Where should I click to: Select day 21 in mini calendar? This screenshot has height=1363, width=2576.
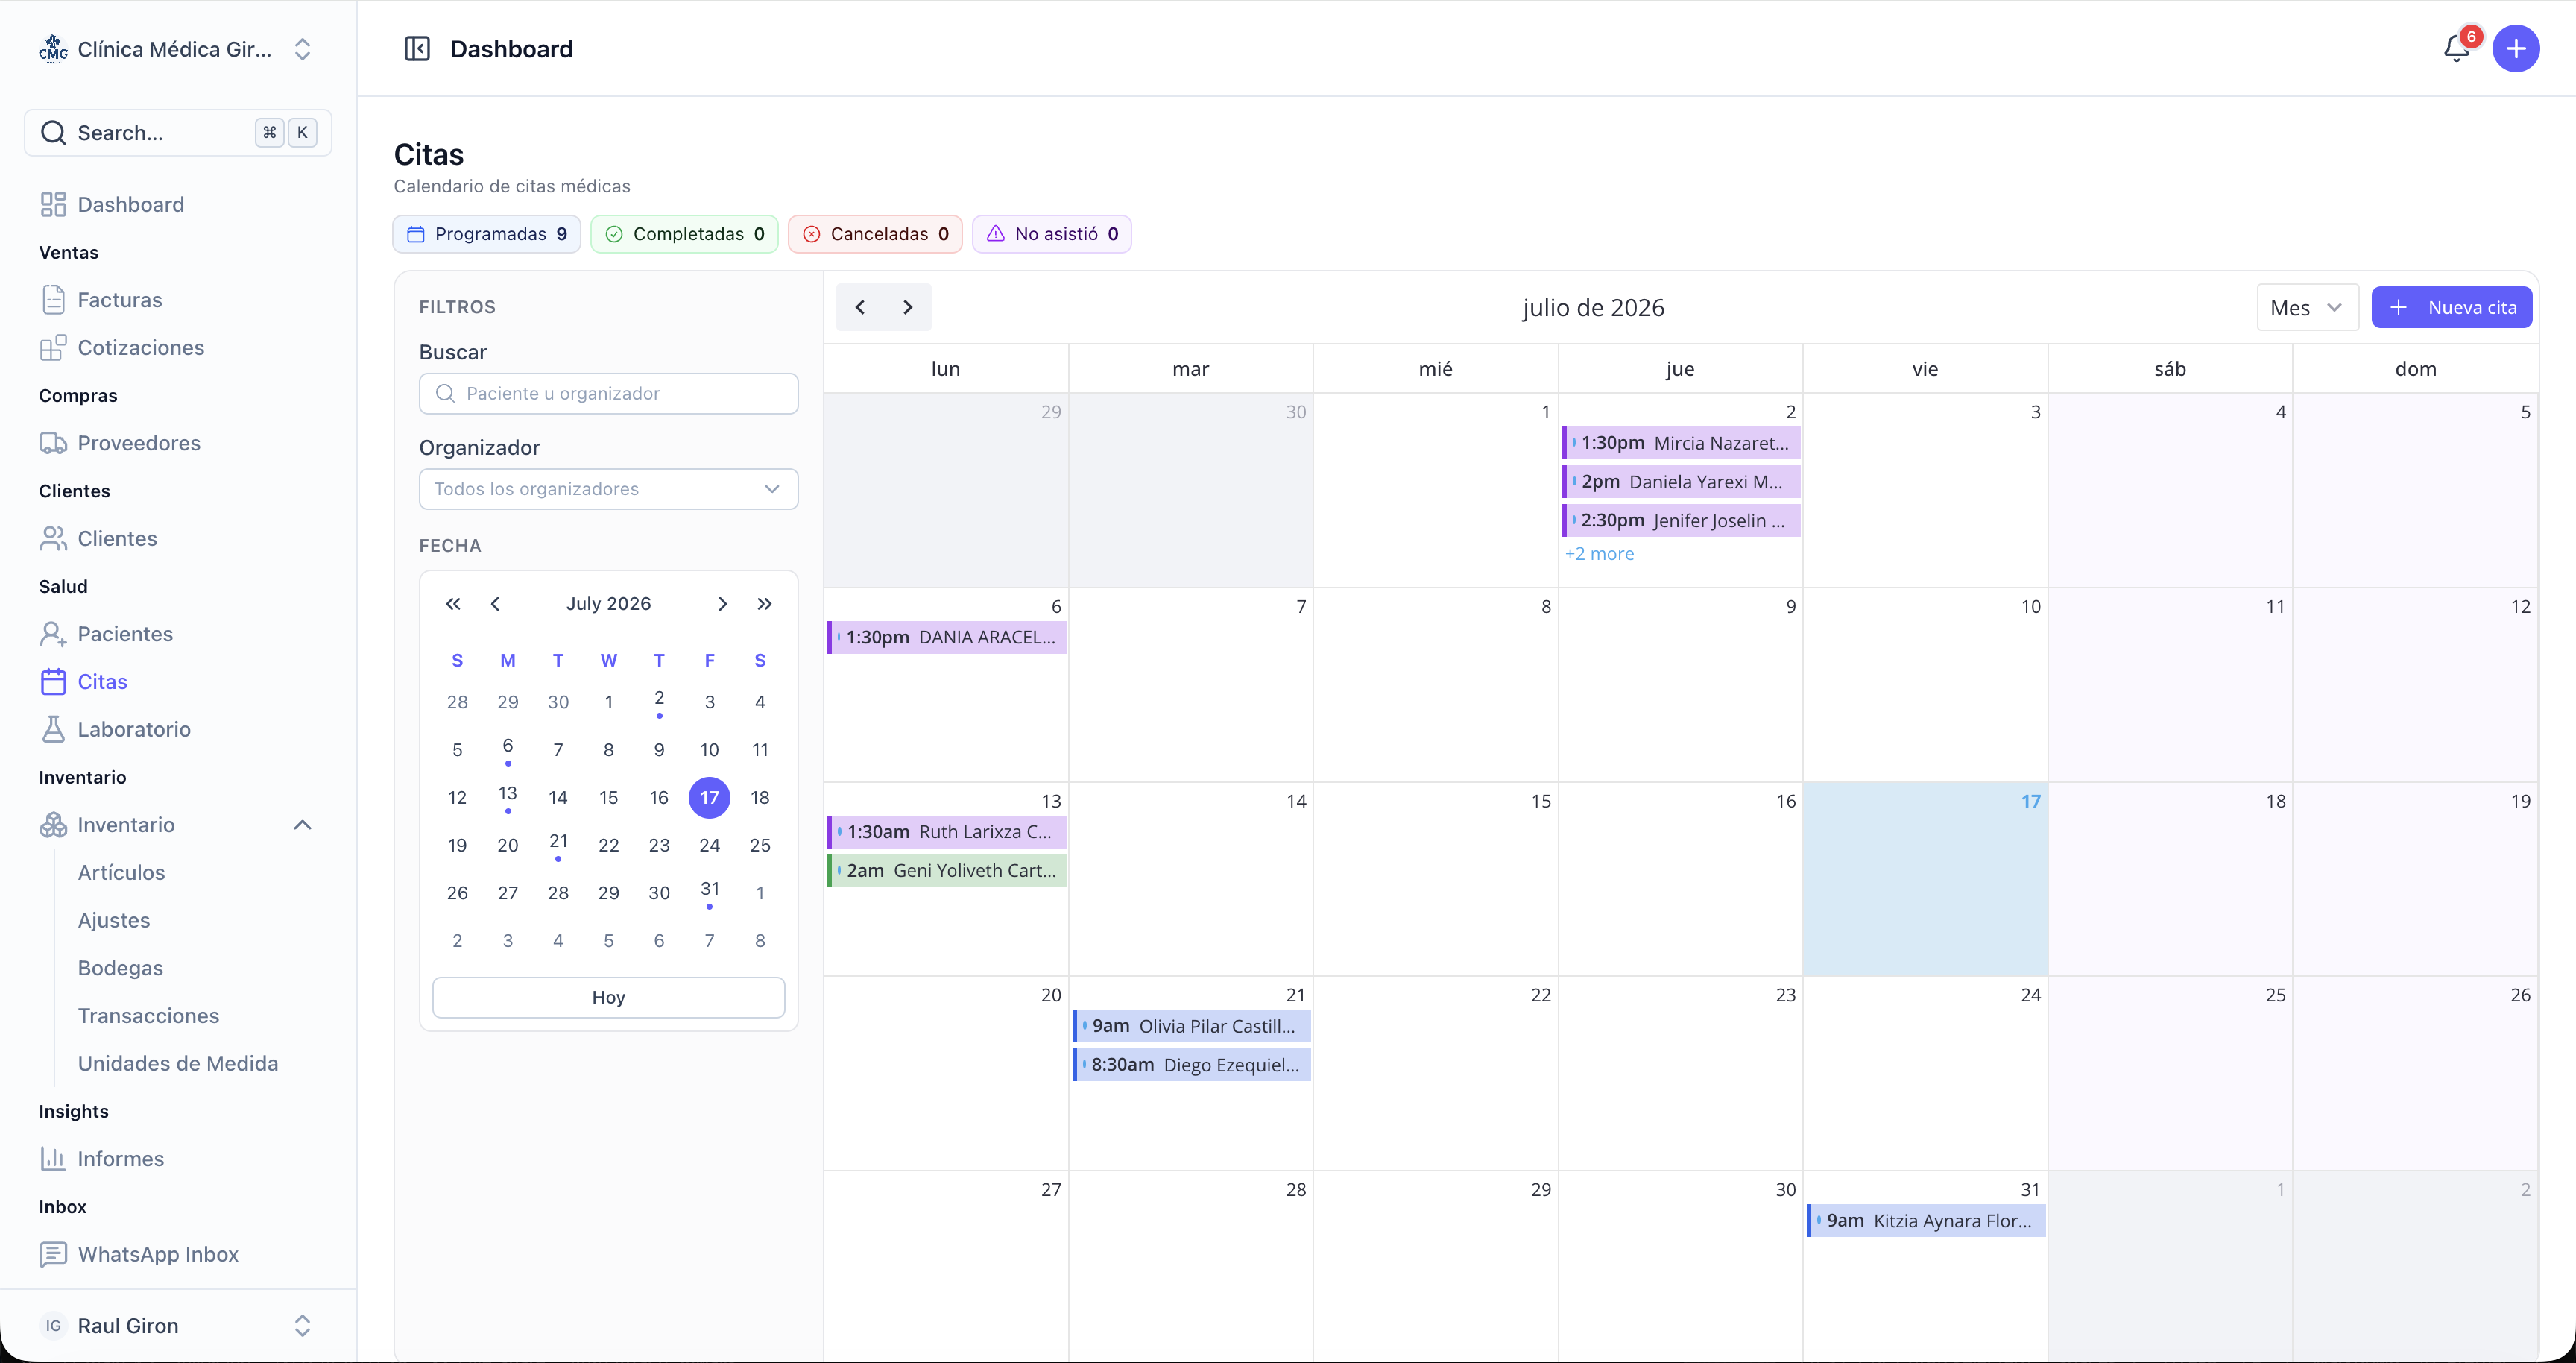pyautogui.click(x=558, y=845)
